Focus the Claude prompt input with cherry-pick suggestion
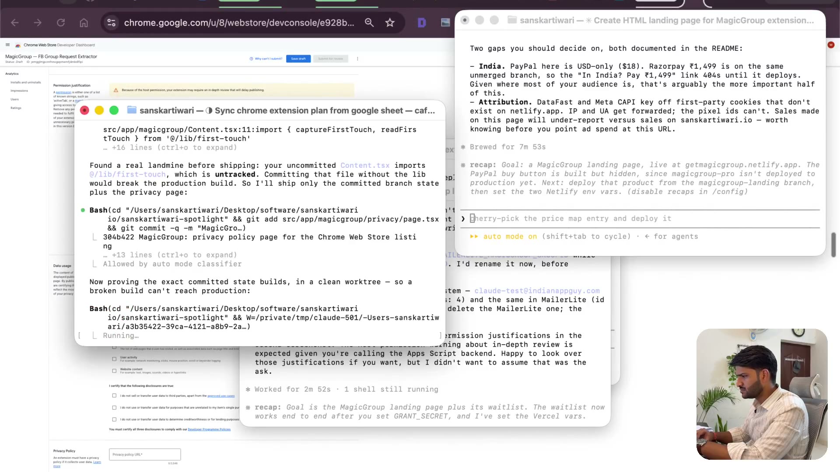The width and height of the screenshot is (840, 472). 640,219
